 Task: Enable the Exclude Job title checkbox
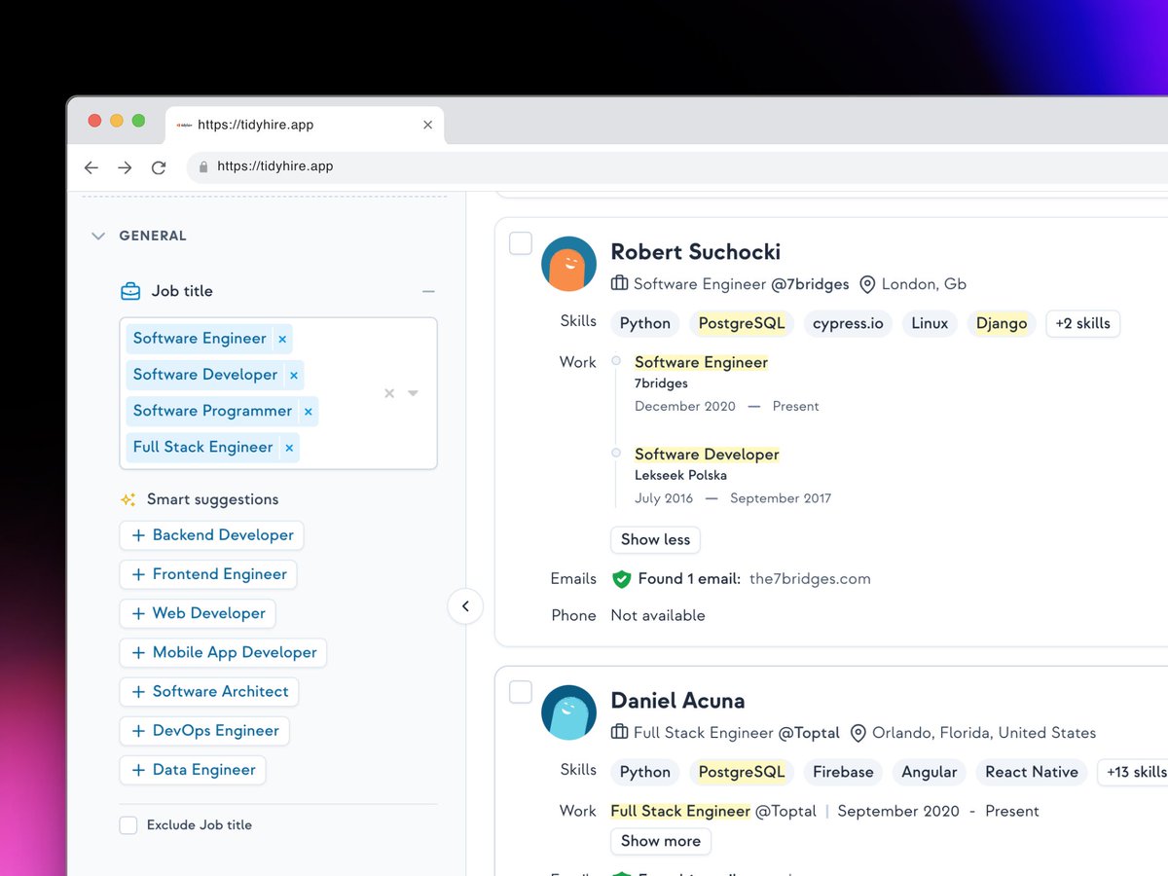pos(128,824)
